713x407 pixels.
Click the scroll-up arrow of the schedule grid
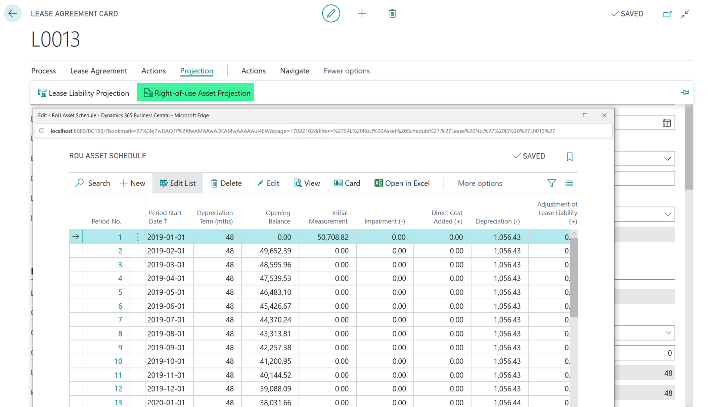[x=574, y=234]
